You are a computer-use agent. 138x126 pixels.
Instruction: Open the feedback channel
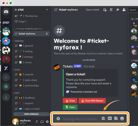coord(31,98)
